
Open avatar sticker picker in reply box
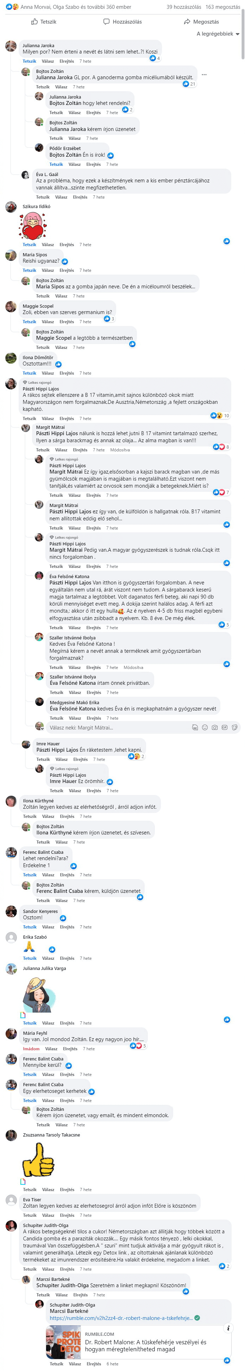[x=195, y=727]
